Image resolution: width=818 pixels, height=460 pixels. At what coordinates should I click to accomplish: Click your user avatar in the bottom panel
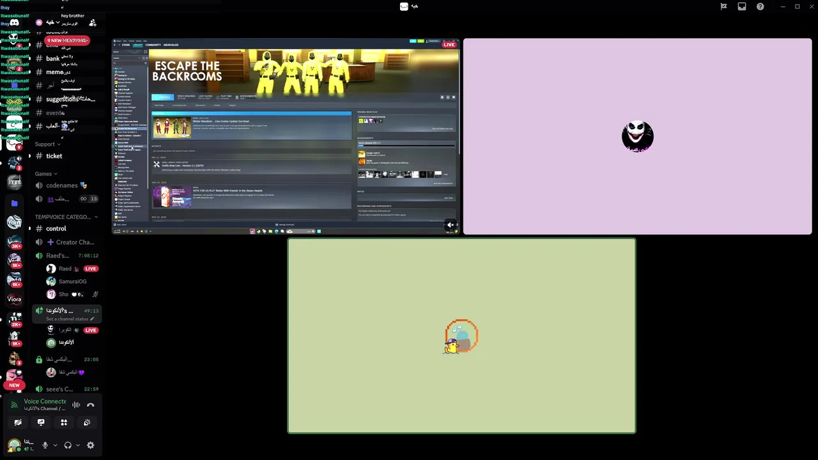pyautogui.click(x=14, y=445)
